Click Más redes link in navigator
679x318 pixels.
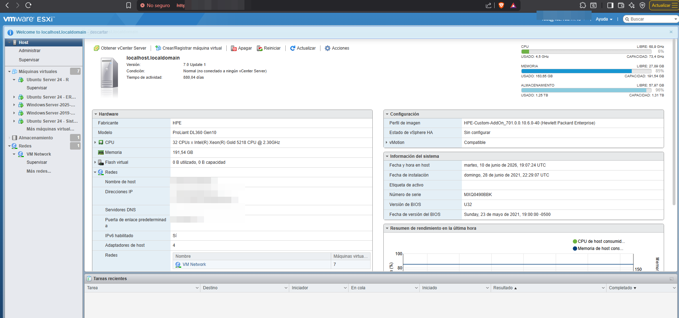coord(39,171)
